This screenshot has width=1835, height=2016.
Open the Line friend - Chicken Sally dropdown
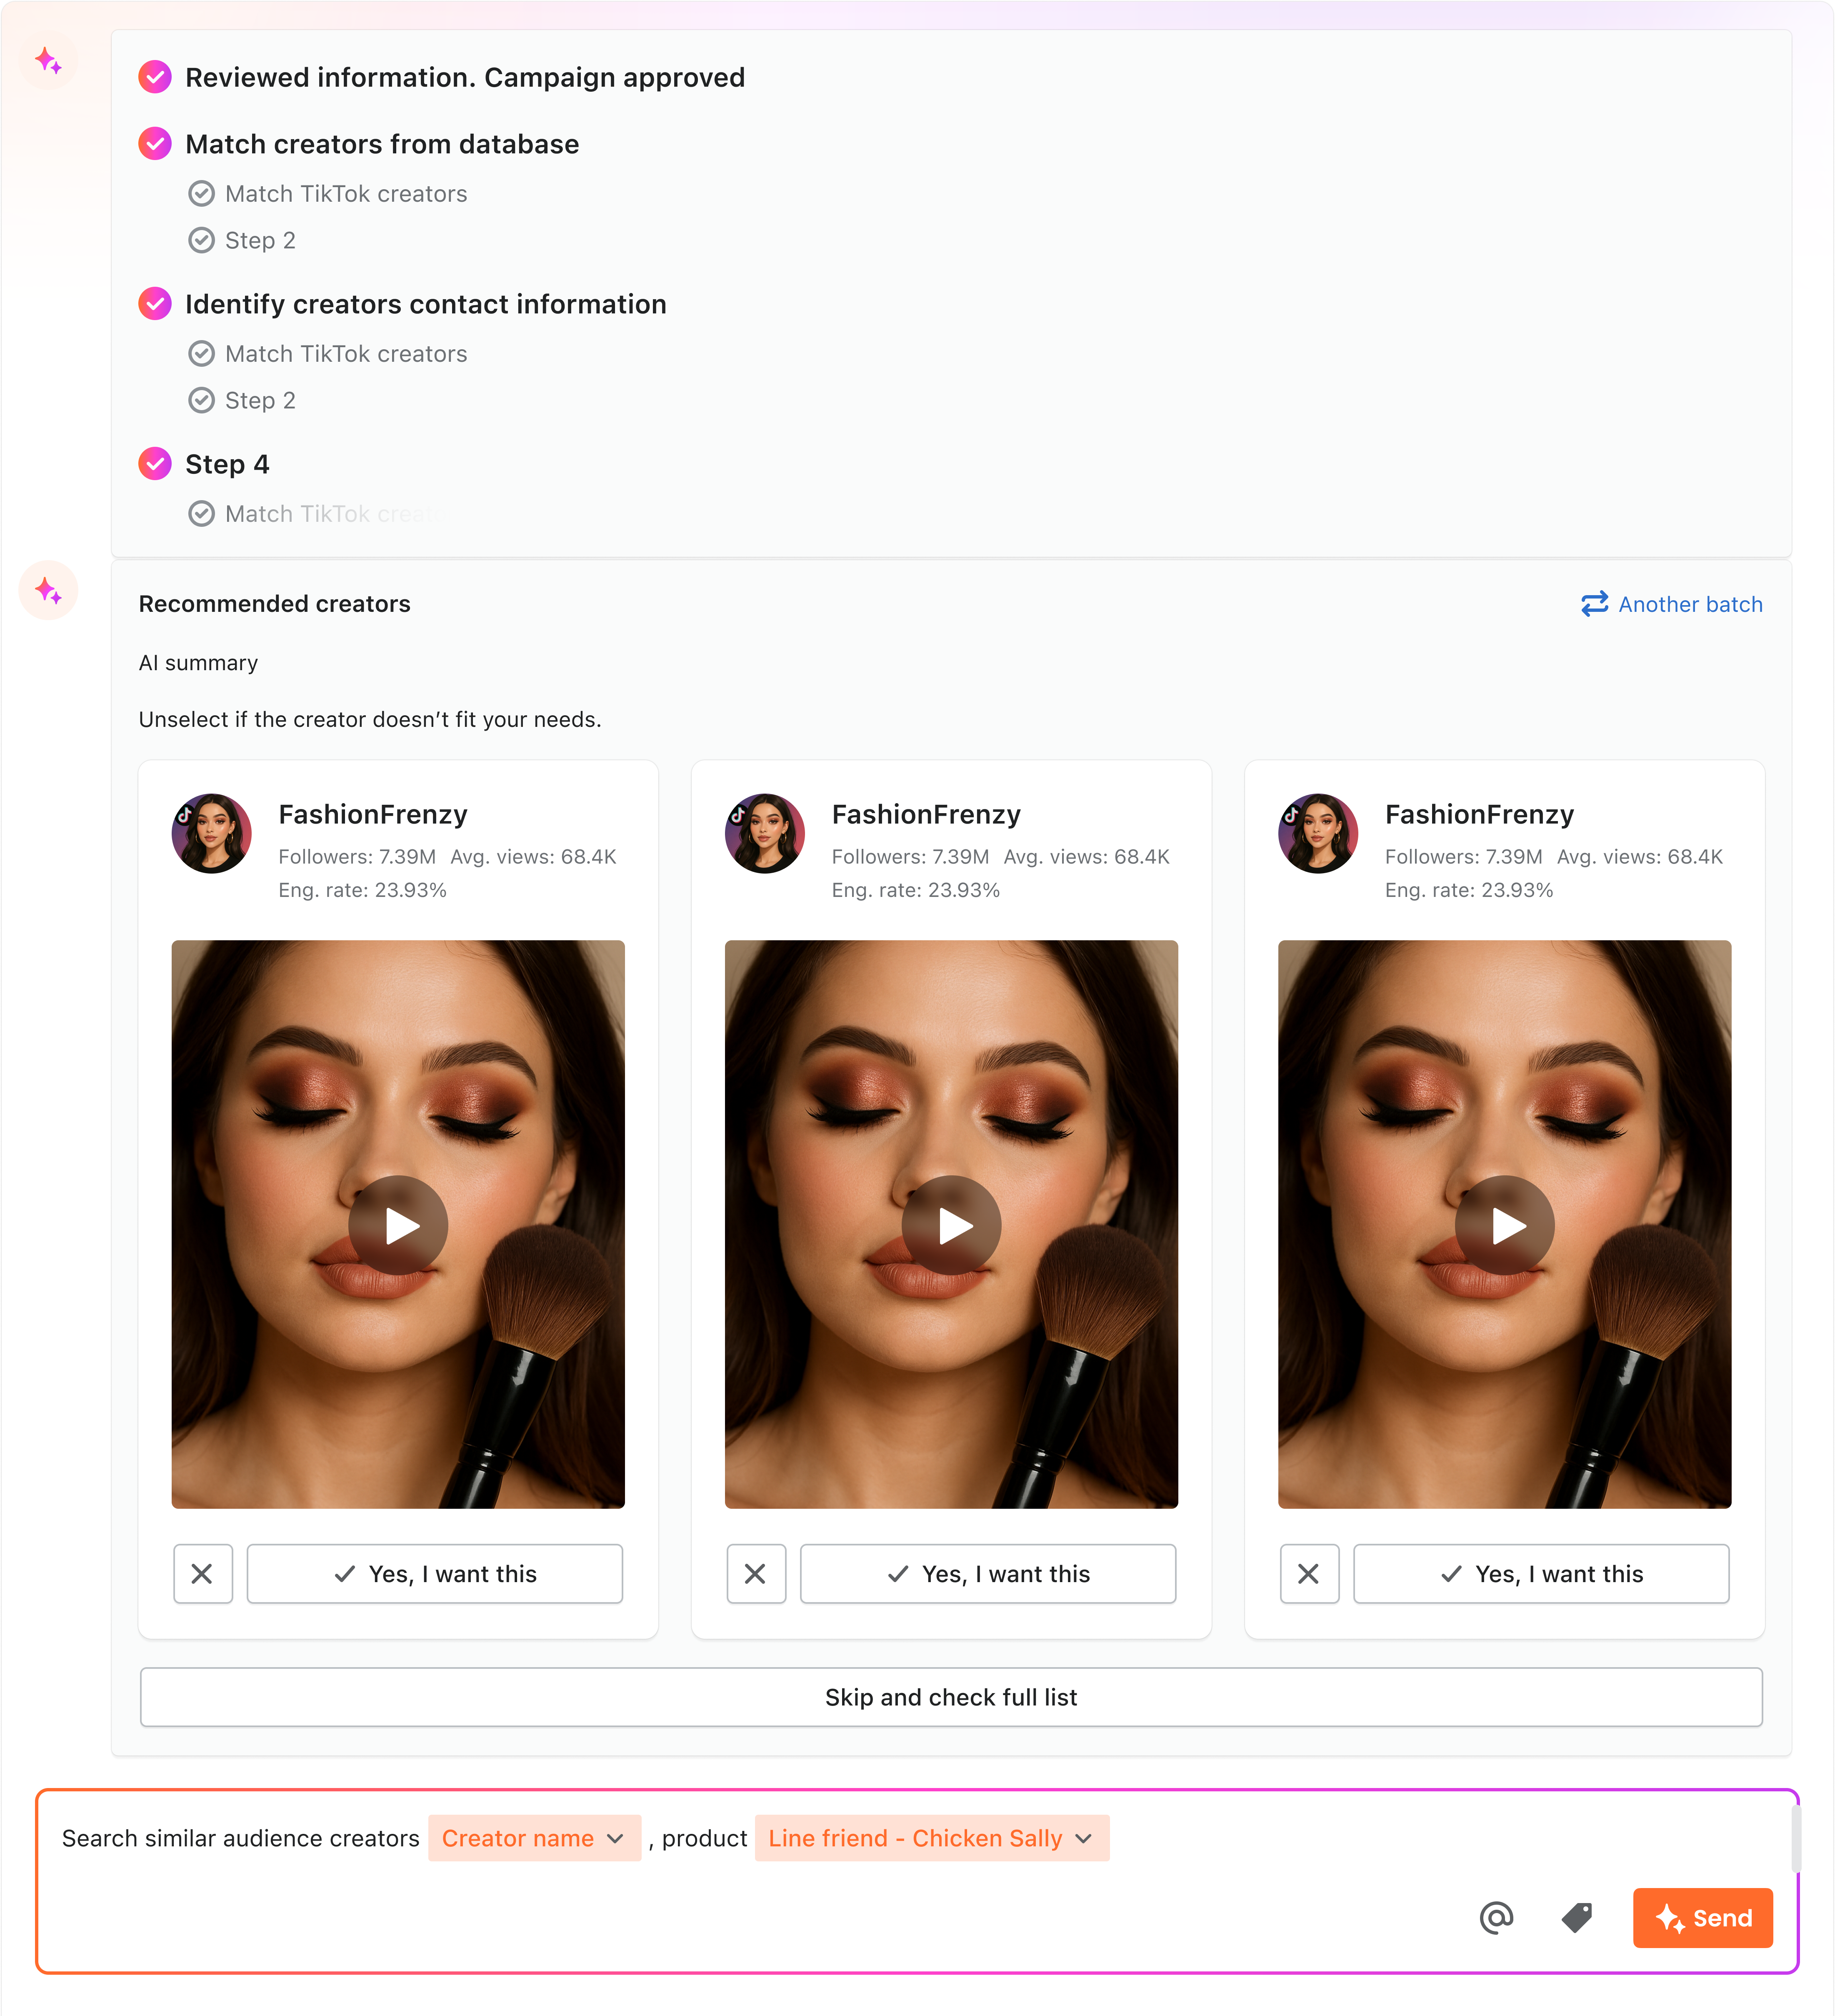932,1838
